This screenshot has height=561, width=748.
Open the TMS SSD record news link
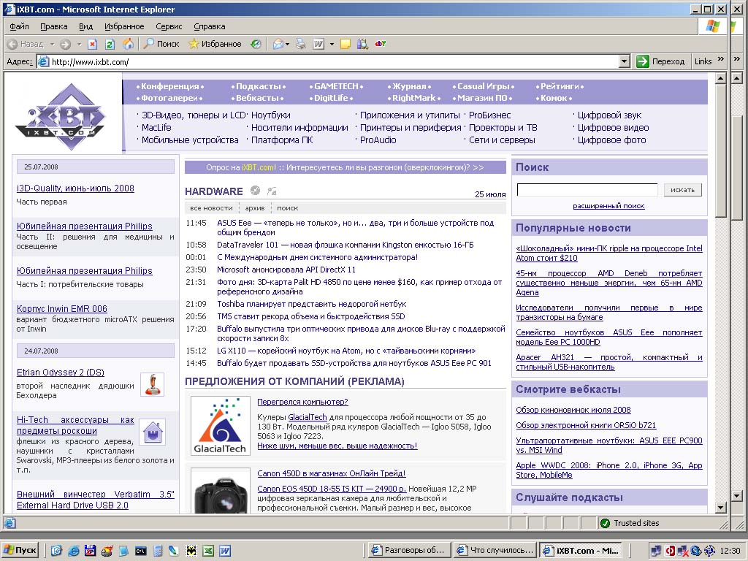(311, 316)
